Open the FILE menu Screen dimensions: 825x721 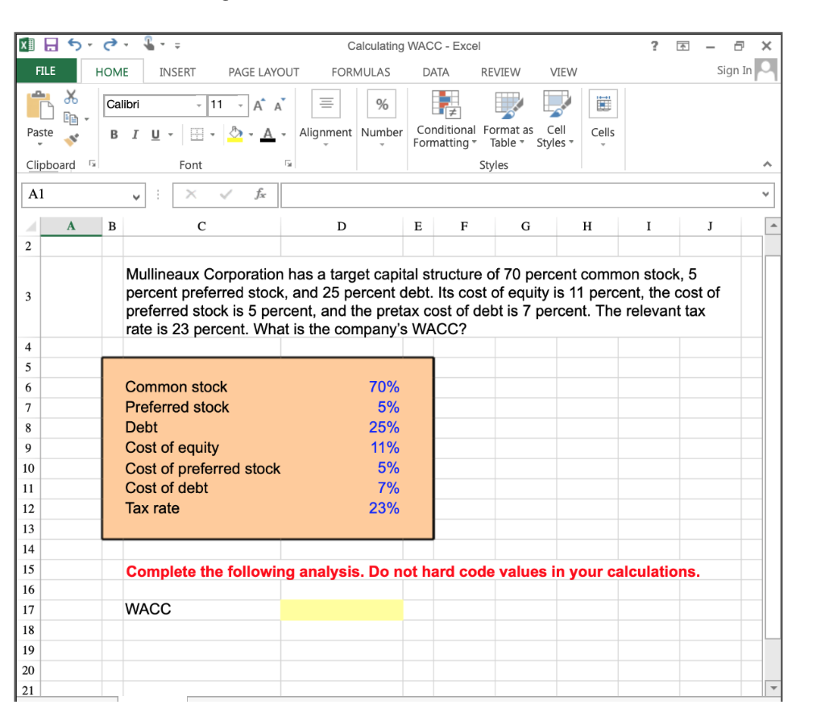click(x=45, y=72)
